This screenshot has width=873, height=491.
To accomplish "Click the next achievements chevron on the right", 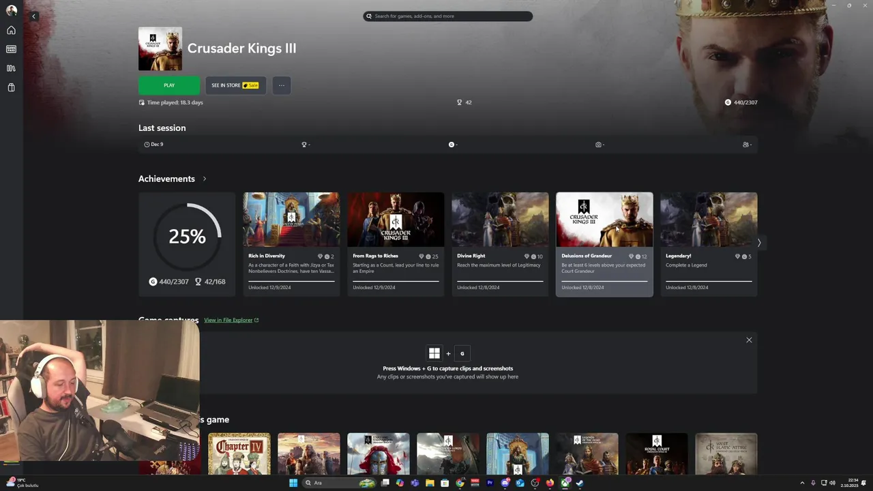I will (x=759, y=243).
